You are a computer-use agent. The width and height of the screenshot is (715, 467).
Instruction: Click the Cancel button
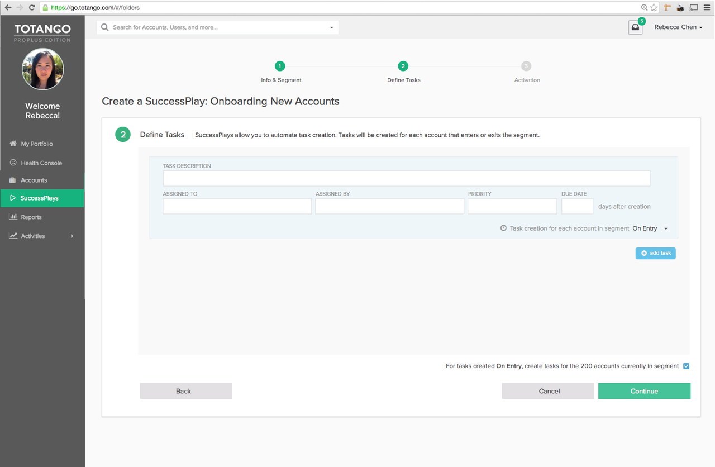tap(548, 391)
